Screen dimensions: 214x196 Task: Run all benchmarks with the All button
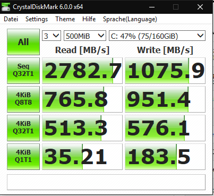(x=23, y=42)
